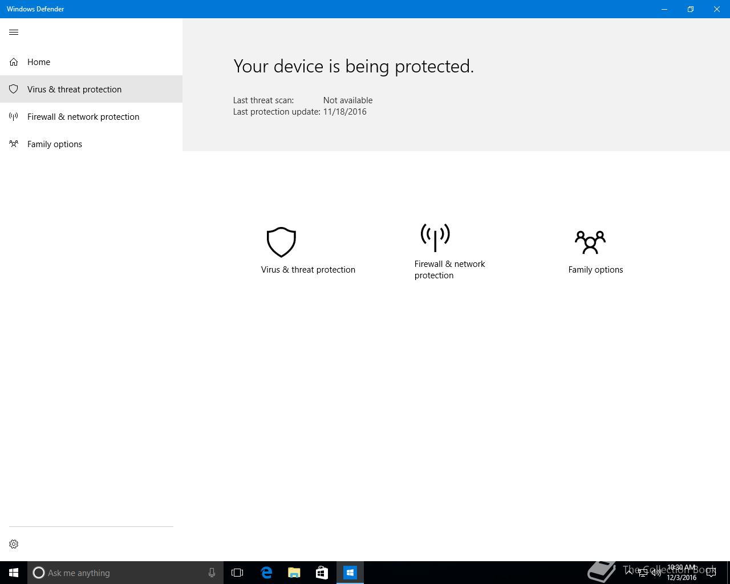The width and height of the screenshot is (730, 584).
Task: Click the large family people tile icon
Action: [590, 242]
